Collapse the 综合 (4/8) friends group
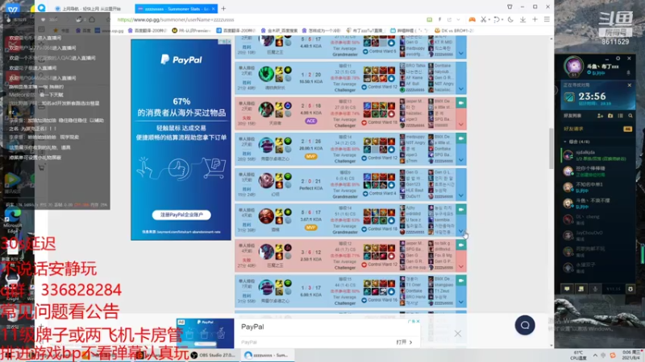This screenshot has height=362, width=645. [x=566, y=142]
